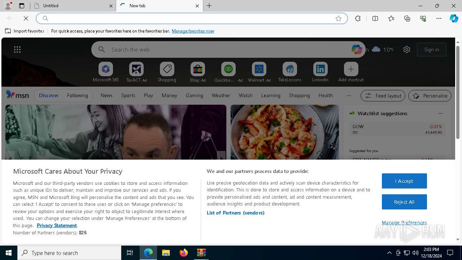Open List of Partners (vendors) link
This screenshot has width=462, height=260.
236,213
